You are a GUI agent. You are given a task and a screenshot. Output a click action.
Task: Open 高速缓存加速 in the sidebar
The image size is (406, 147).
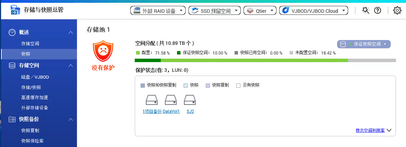coord(34,98)
